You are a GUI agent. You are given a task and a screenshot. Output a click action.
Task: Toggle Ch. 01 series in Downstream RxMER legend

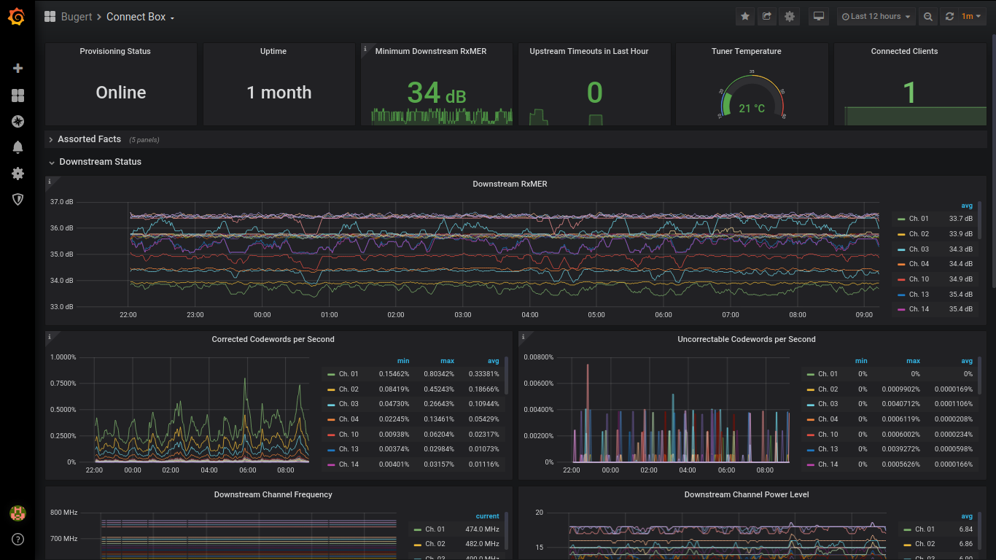(x=919, y=219)
